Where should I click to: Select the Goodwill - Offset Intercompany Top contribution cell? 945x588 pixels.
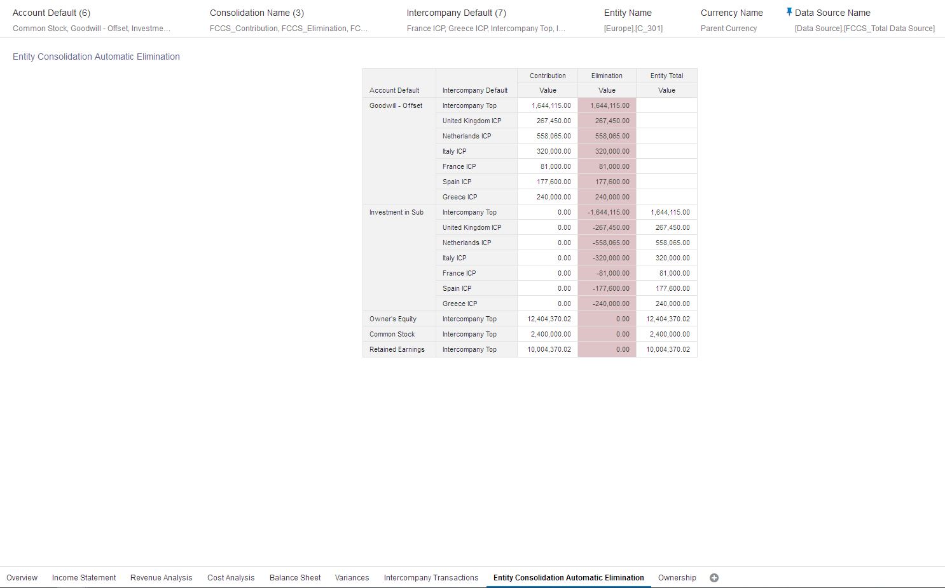tap(548, 105)
